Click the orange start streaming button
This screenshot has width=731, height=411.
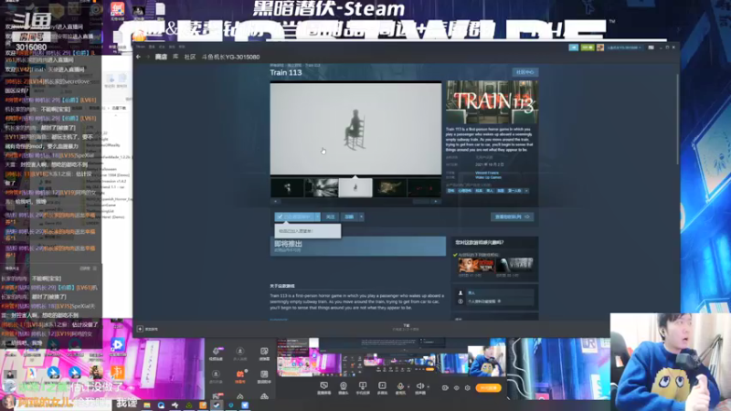point(488,387)
